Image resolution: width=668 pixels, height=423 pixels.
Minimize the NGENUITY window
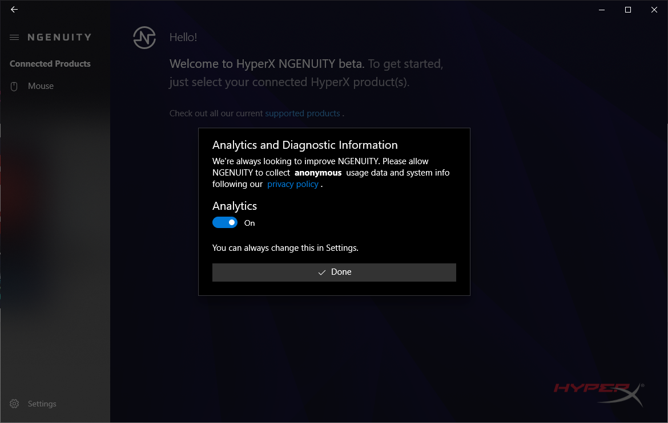[x=602, y=10]
